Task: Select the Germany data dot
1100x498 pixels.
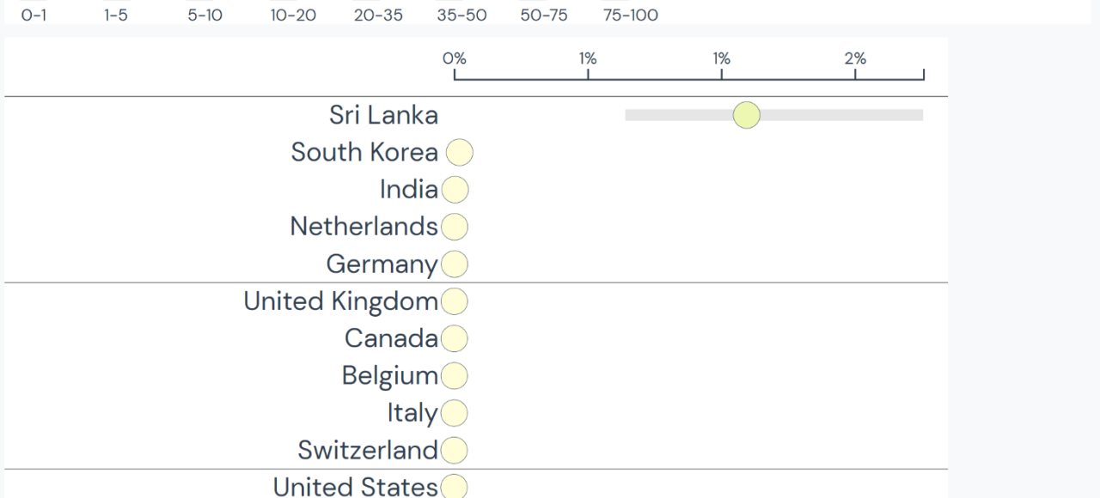Action: coord(455,264)
